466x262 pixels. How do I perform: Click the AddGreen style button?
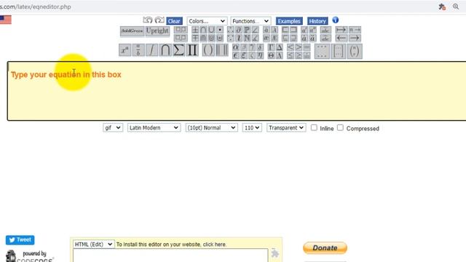133,31
